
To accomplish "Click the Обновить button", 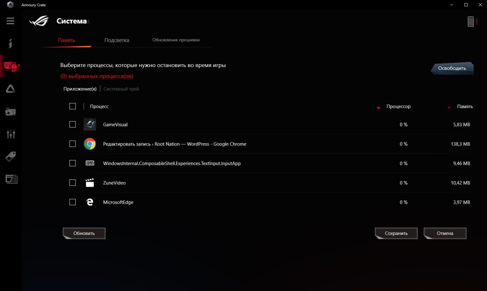I will (84, 233).
